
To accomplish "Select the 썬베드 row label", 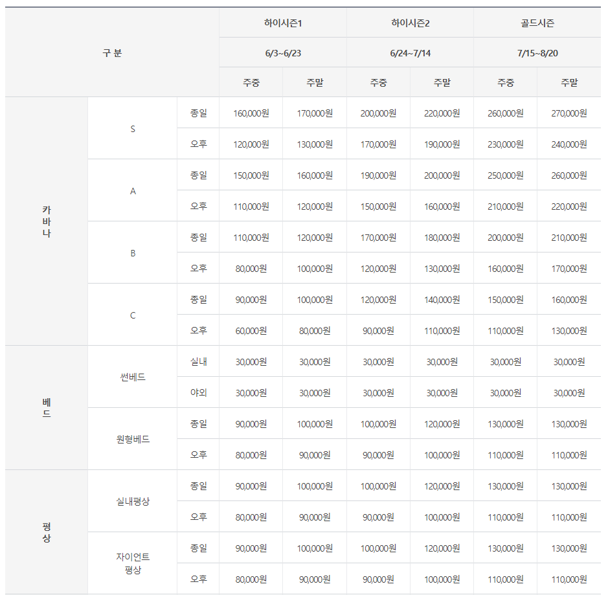I will [x=133, y=377].
